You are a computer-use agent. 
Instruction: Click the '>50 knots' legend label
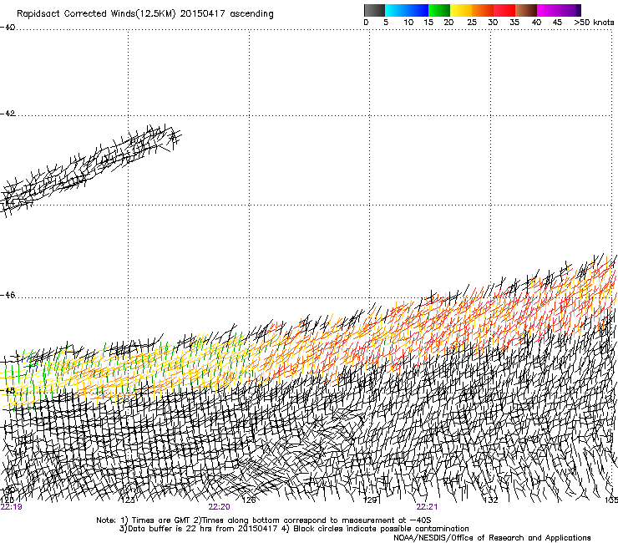point(594,22)
